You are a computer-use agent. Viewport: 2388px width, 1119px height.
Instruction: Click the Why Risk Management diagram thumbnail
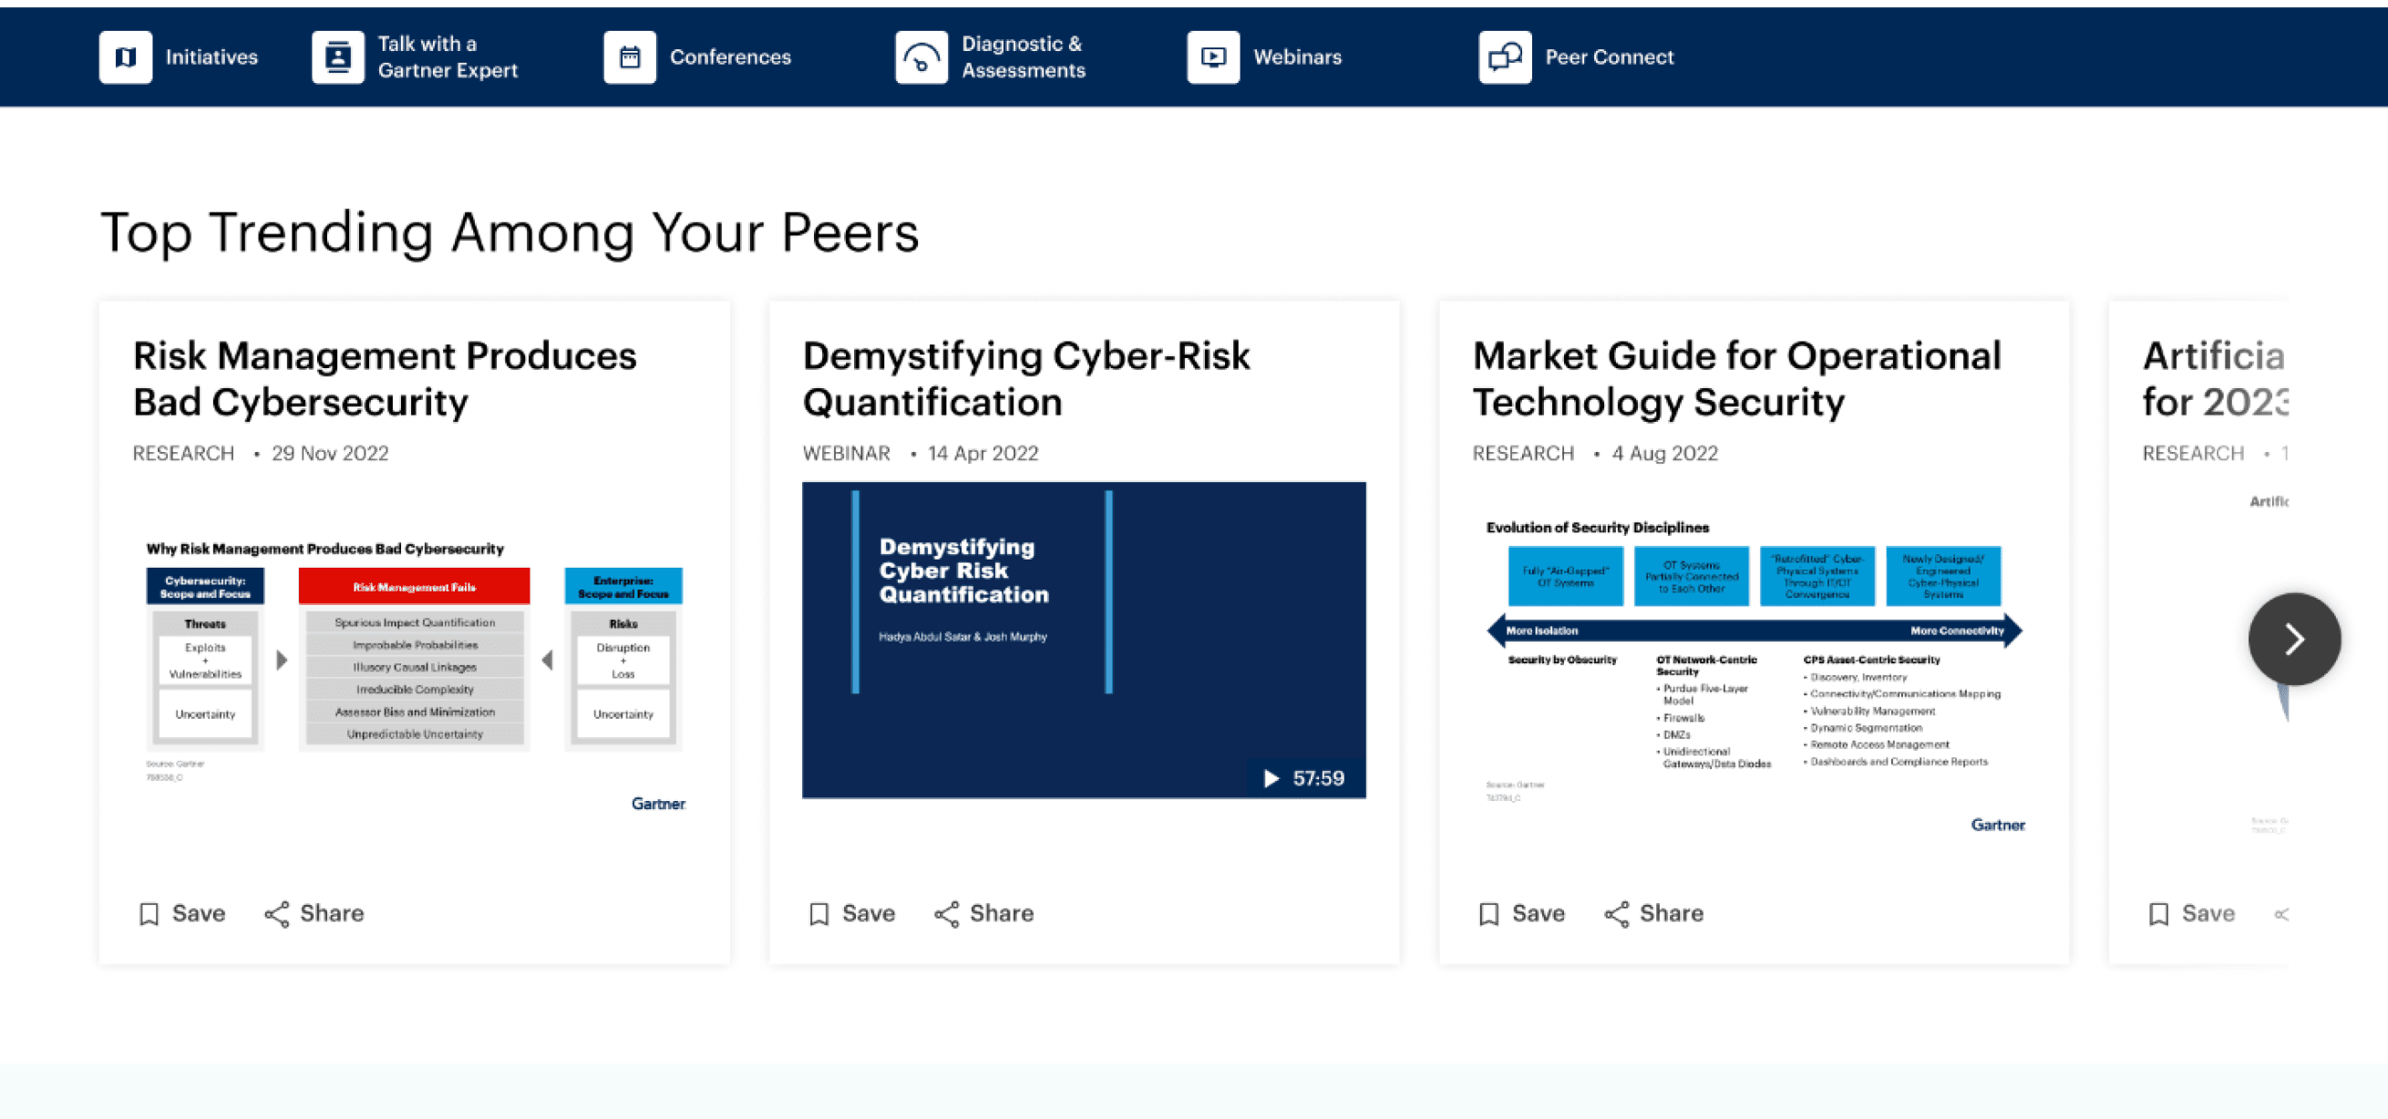coord(416,675)
